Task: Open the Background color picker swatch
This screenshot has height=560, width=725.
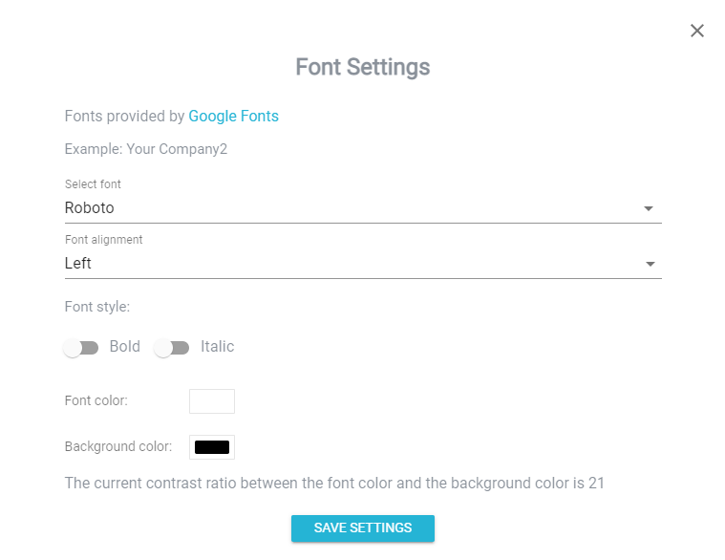Action: click(212, 447)
